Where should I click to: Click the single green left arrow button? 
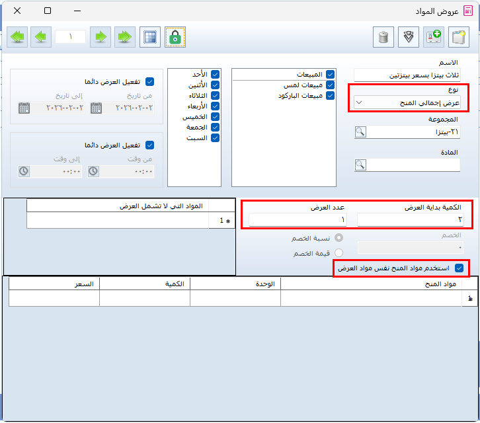(43, 37)
